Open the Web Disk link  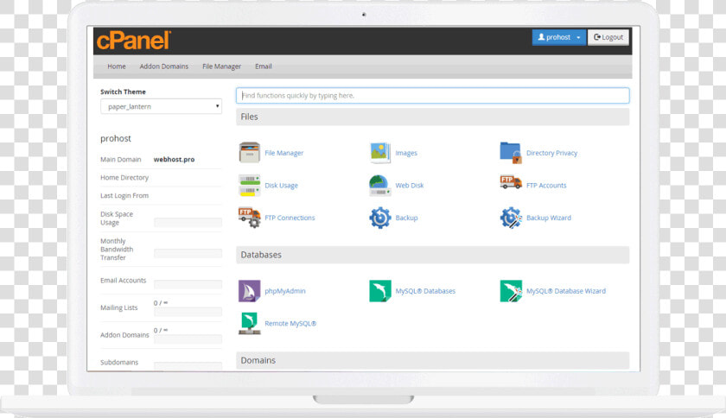(x=410, y=185)
